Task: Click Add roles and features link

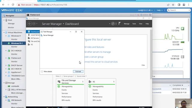Action: tap(94, 47)
